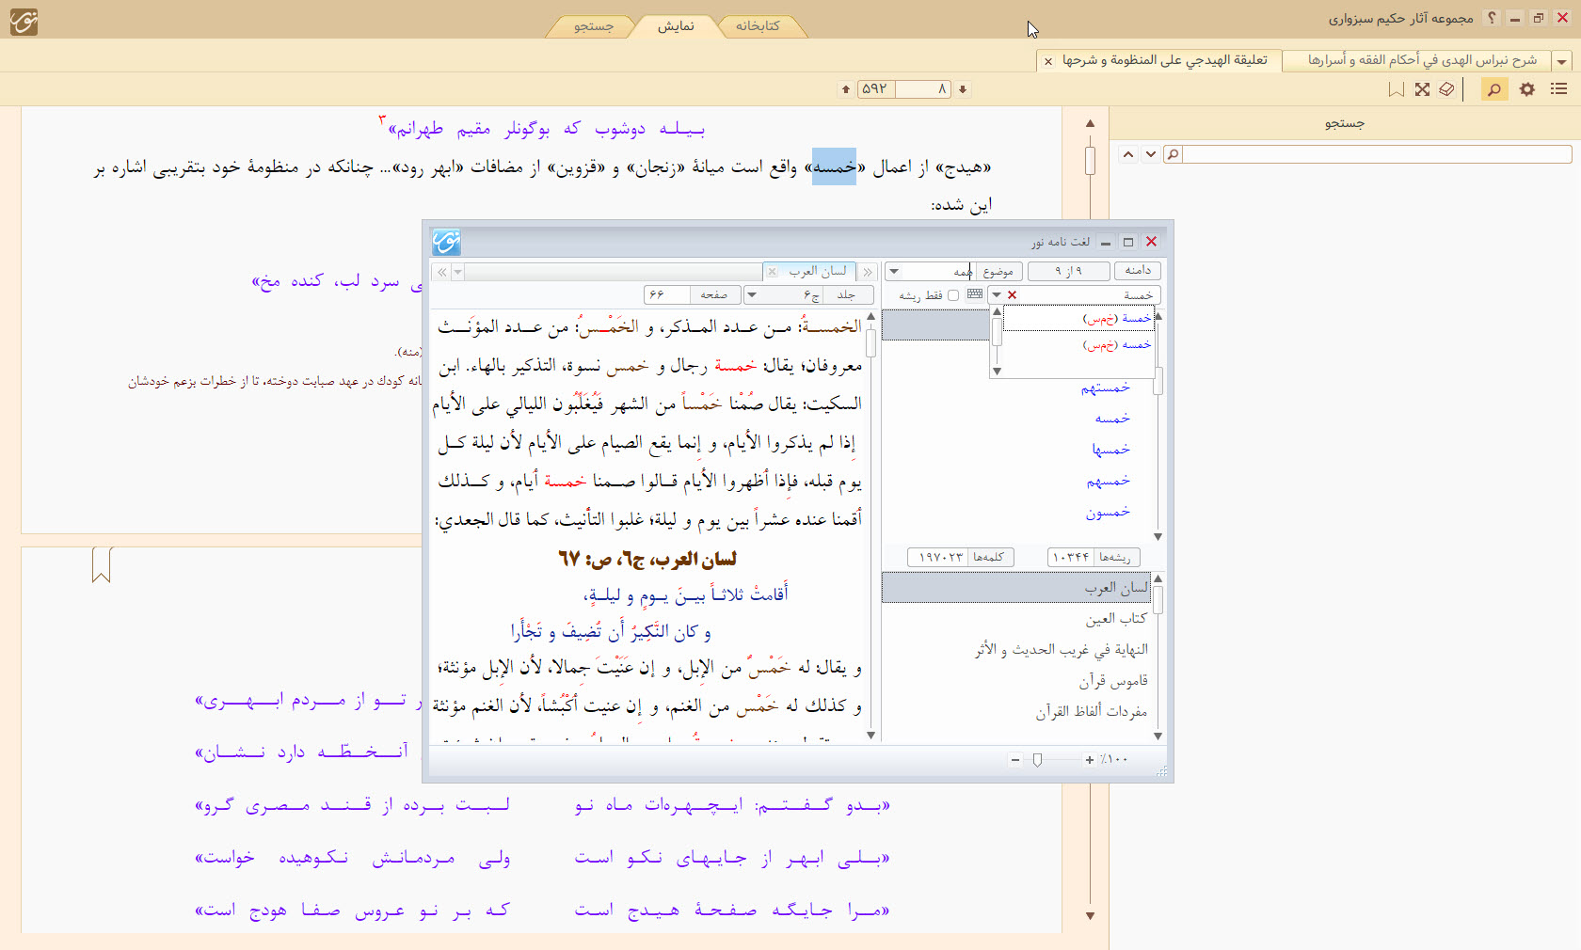The image size is (1581, 950).
Task: Maximize the لغت نامه نور window
Action: (1128, 242)
